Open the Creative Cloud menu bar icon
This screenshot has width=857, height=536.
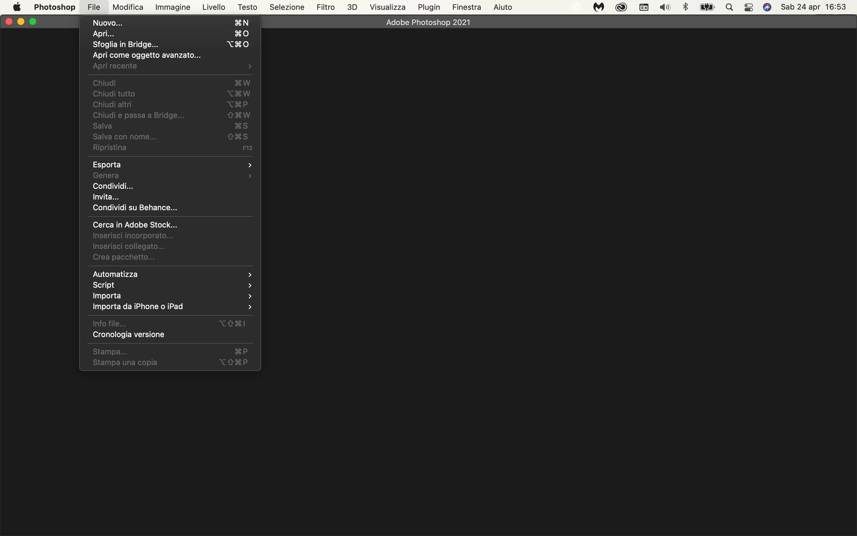[x=621, y=7]
